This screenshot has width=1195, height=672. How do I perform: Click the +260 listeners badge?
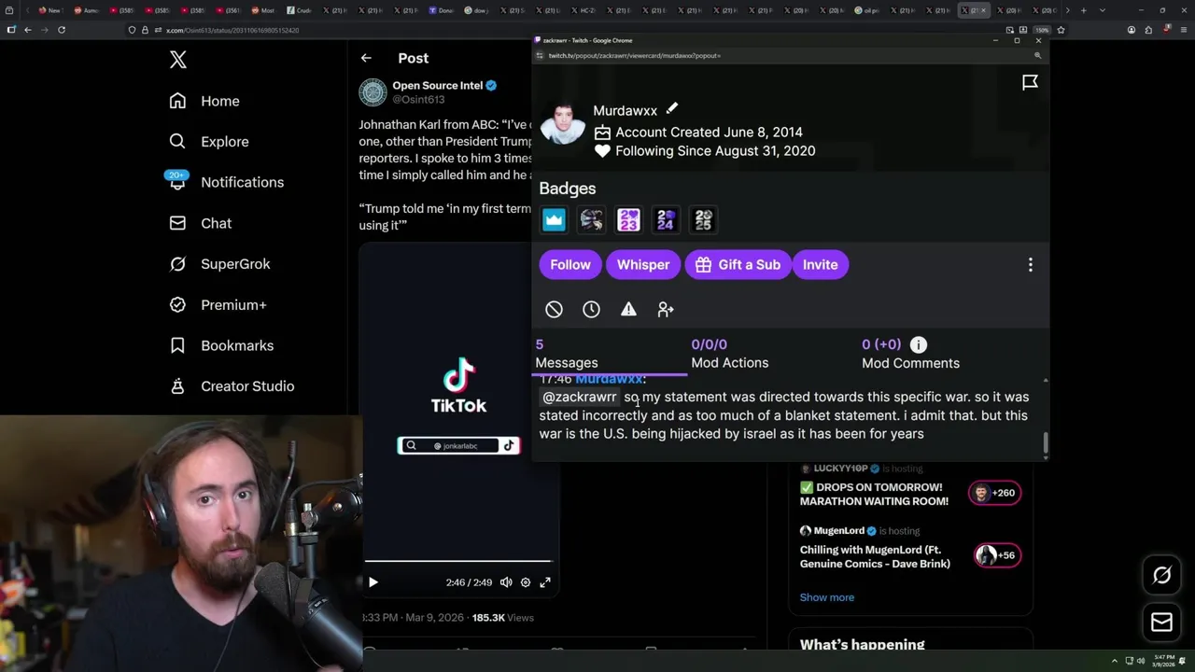click(x=994, y=493)
